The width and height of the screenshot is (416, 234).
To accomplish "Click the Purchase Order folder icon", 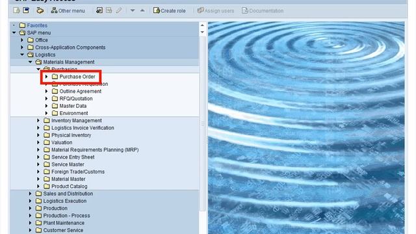I will click(x=55, y=77).
